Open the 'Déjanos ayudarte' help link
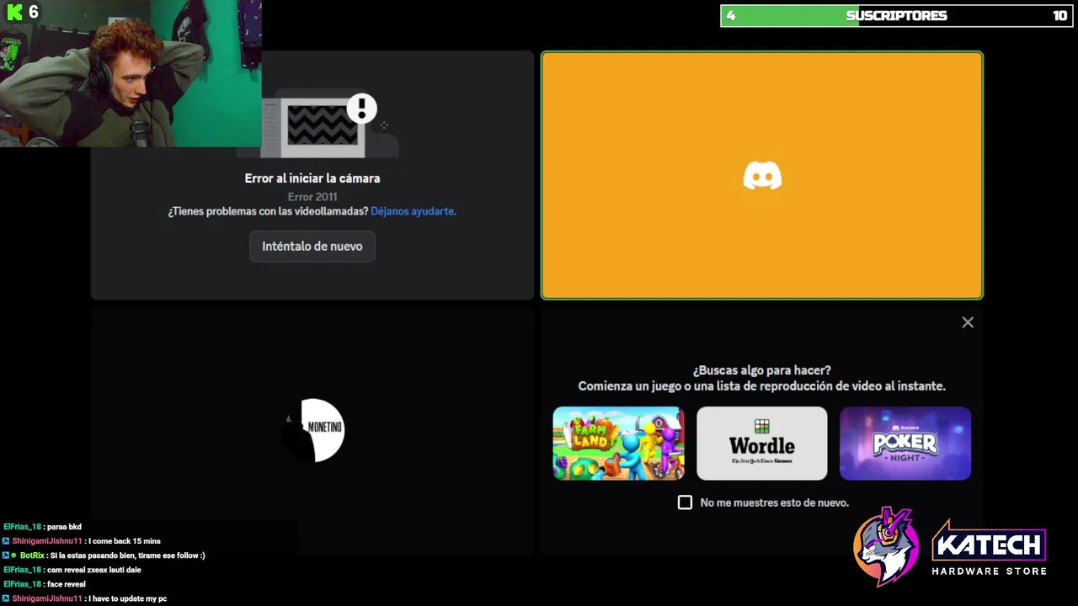This screenshot has width=1078, height=606. coord(414,211)
